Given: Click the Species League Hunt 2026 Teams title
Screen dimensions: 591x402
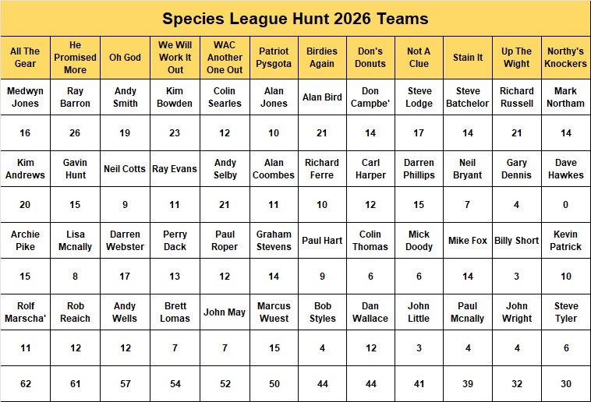Looking at the screenshot, I should 295,19.
